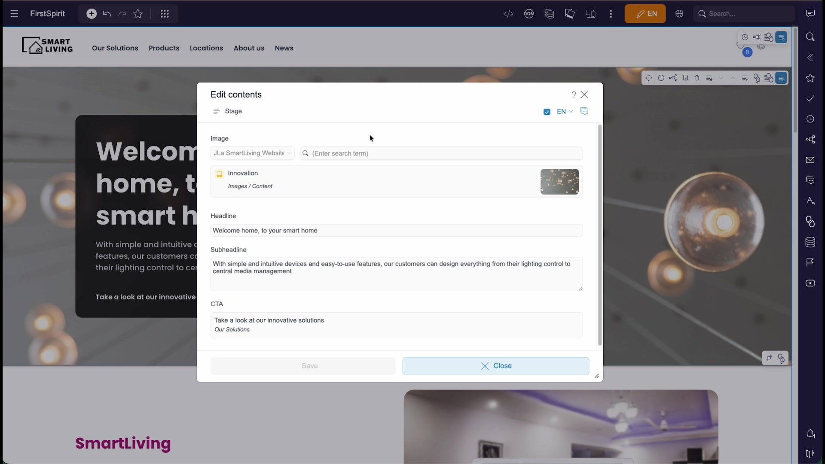Open the workflow structure icon in right sidebar
This screenshot has width=825, height=464.
[810, 139]
